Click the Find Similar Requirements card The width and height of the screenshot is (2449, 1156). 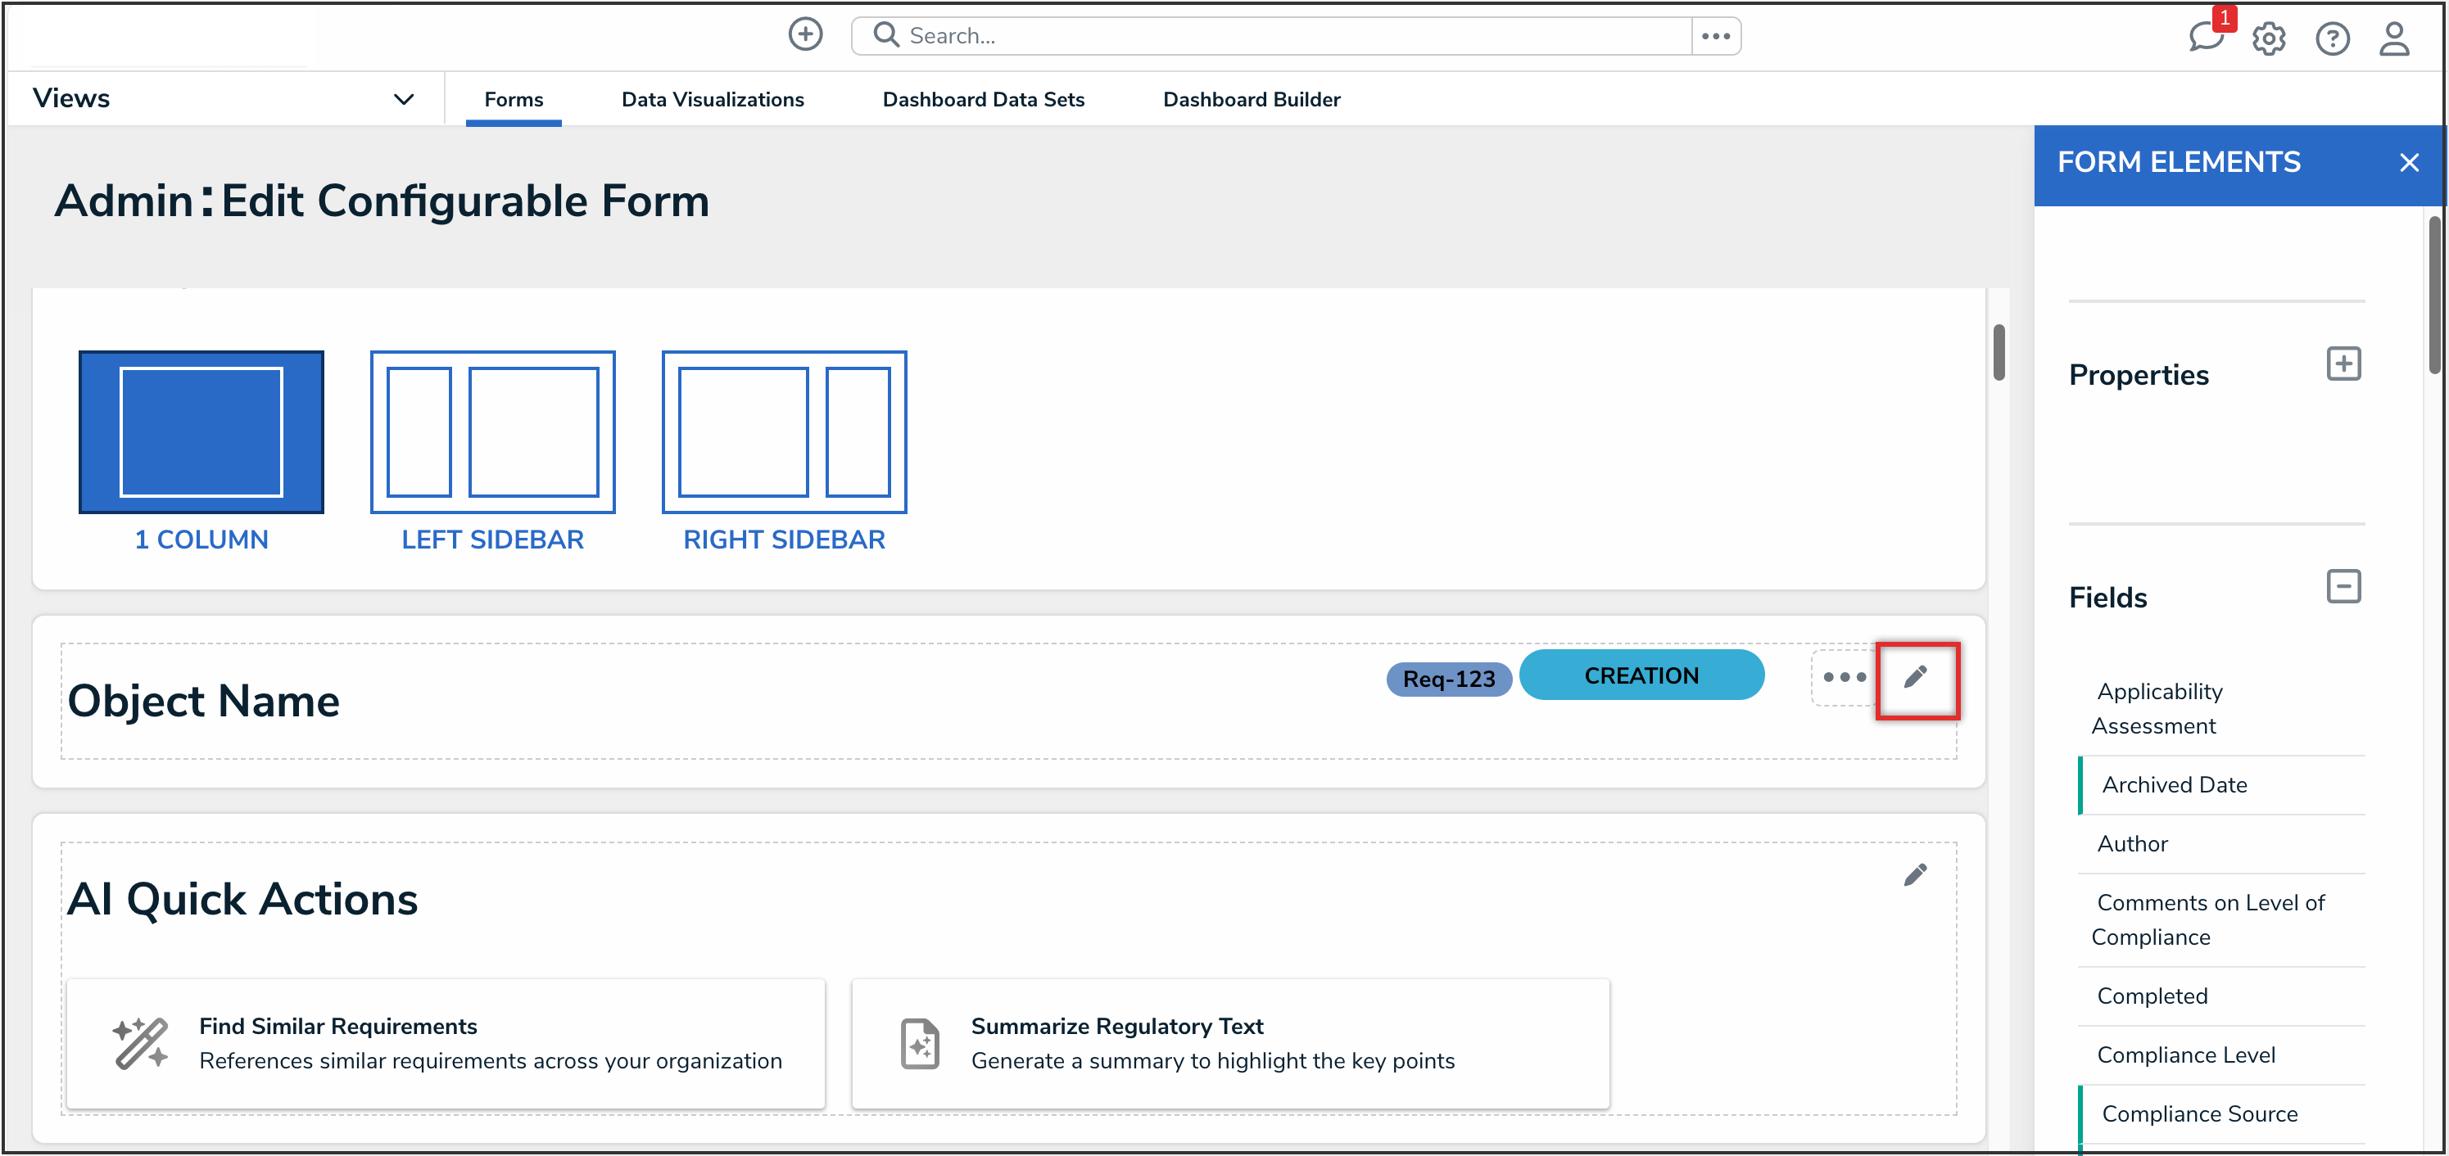coord(445,1043)
